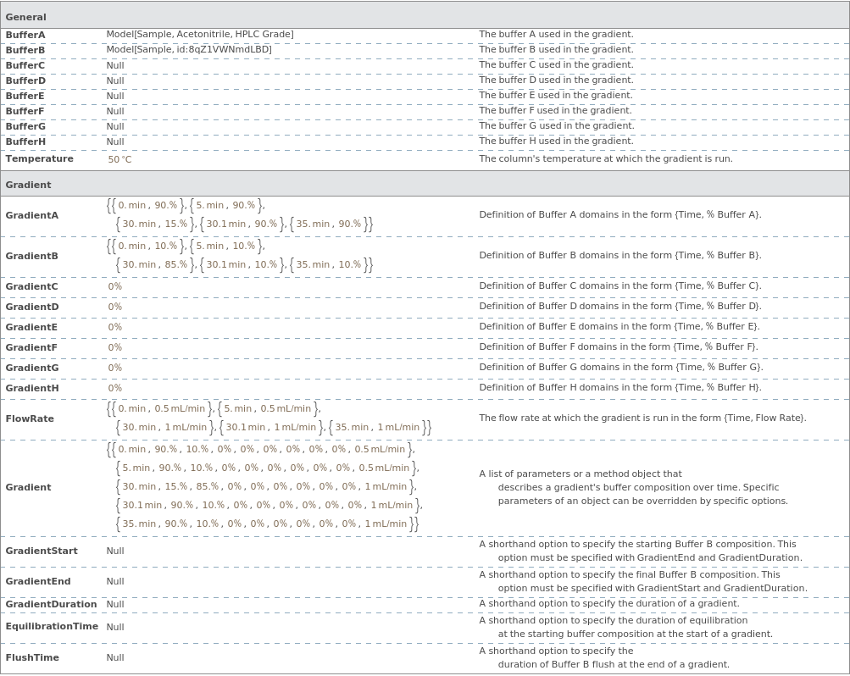The image size is (850, 676).
Task: Click the FlushTime Null value
Action: point(114,658)
